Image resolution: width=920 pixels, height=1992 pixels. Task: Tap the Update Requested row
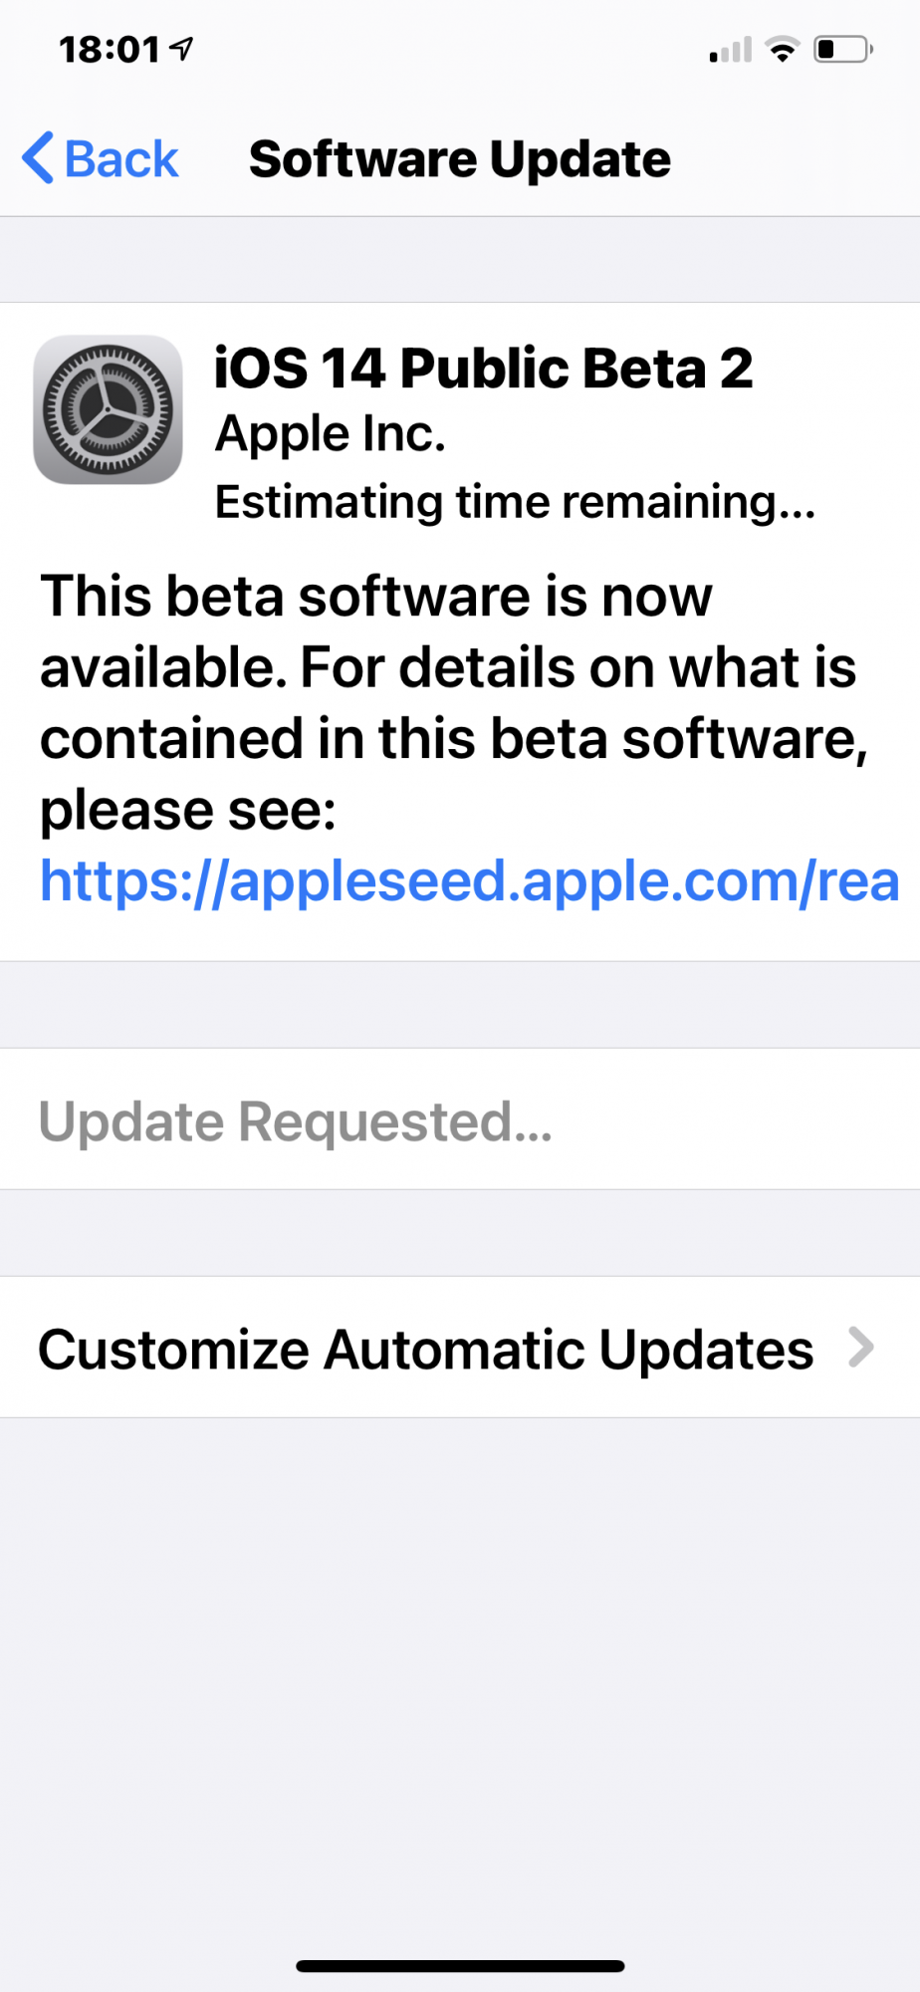pyautogui.click(x=460, y=1119)
